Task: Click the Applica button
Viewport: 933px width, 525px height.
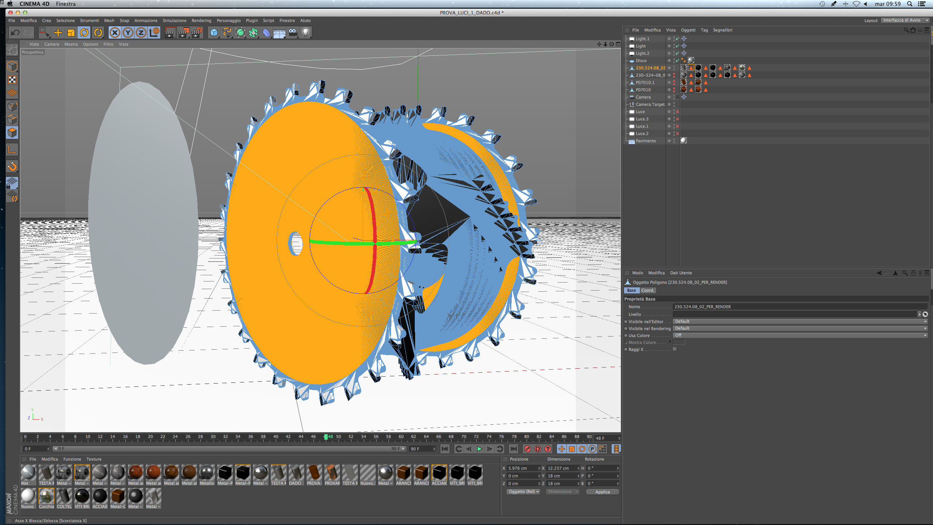Action: pyautogui.click(x=602, y=492)
